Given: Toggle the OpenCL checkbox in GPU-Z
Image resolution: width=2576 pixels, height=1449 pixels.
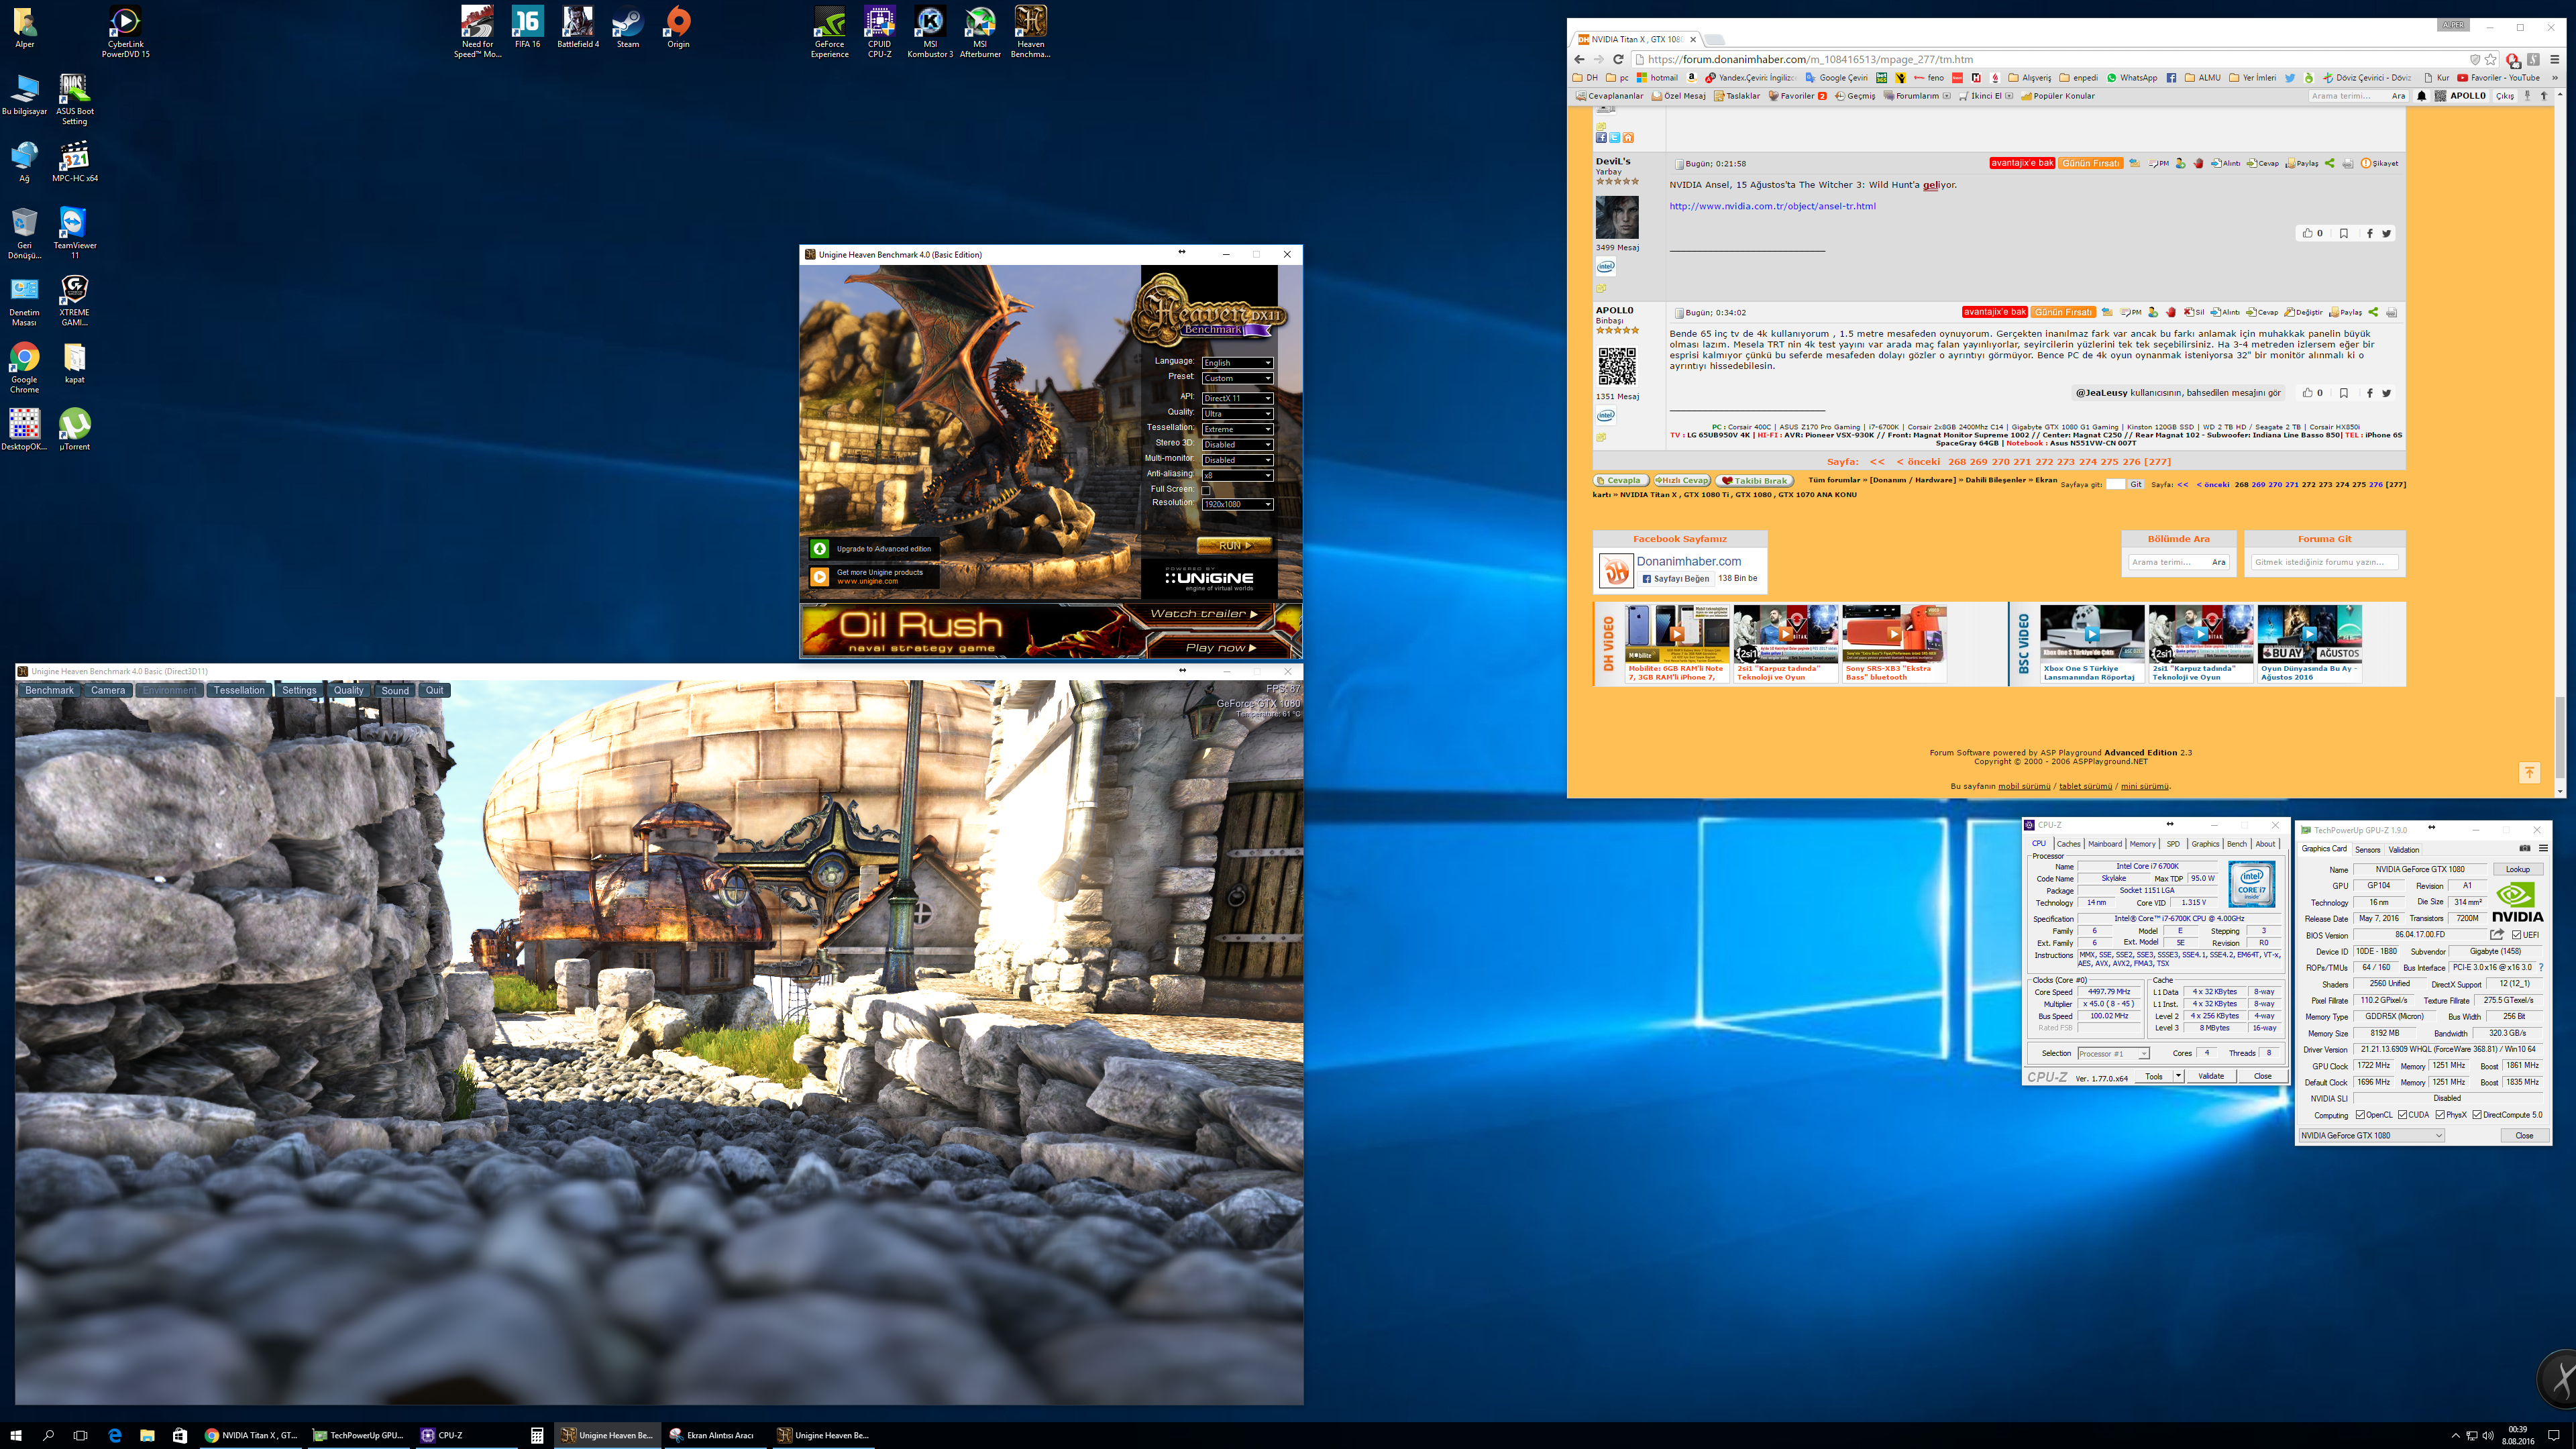Looking at the screenshot, I should tap(2360, 1114).
